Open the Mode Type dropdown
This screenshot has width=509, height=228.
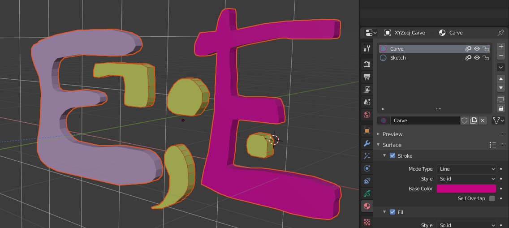coord(466,169)
